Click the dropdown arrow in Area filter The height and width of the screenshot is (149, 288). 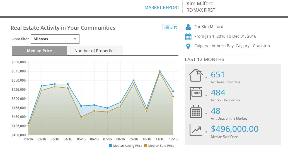75,39
